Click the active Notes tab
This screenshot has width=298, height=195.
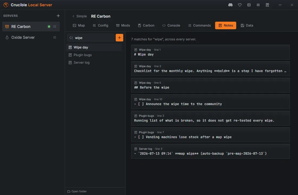[x=226, y=25]
